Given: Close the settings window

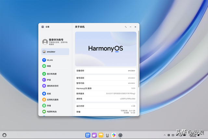Looking at the screenshot, I should (x=135, y=27).
